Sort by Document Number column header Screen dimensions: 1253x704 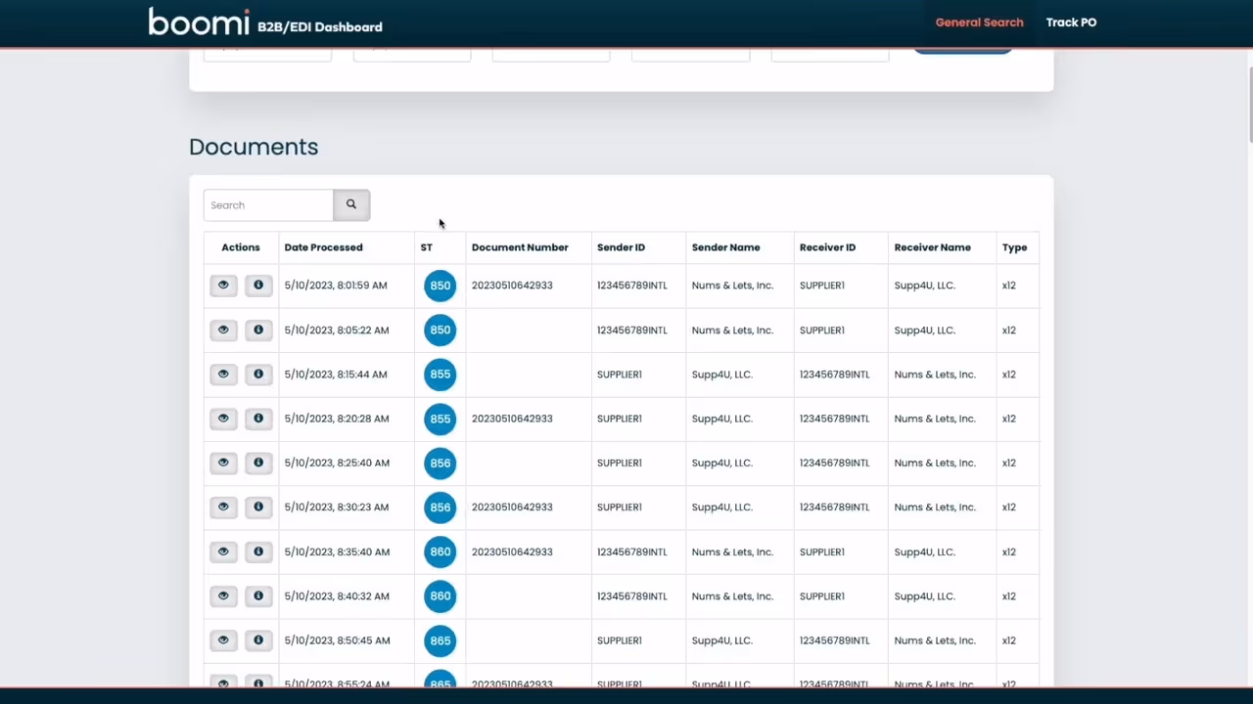[x=520, y=247]
